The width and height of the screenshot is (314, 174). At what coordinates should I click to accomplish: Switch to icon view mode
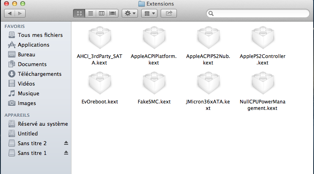pos(79,13)
